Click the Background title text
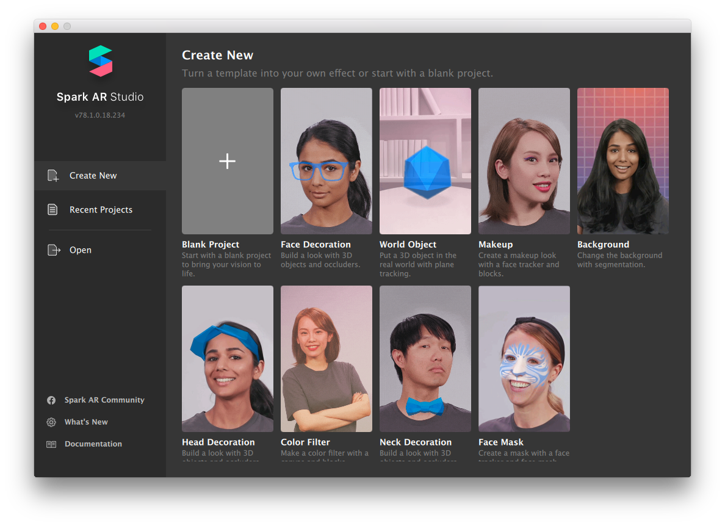 pyautogui.click(x=604, y=245)
